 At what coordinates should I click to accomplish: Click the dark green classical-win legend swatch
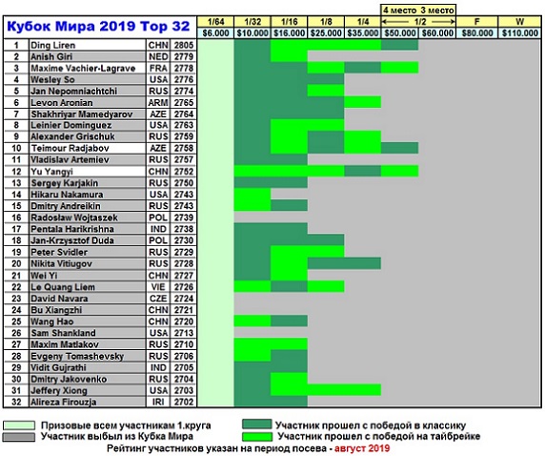click(257, 425)
